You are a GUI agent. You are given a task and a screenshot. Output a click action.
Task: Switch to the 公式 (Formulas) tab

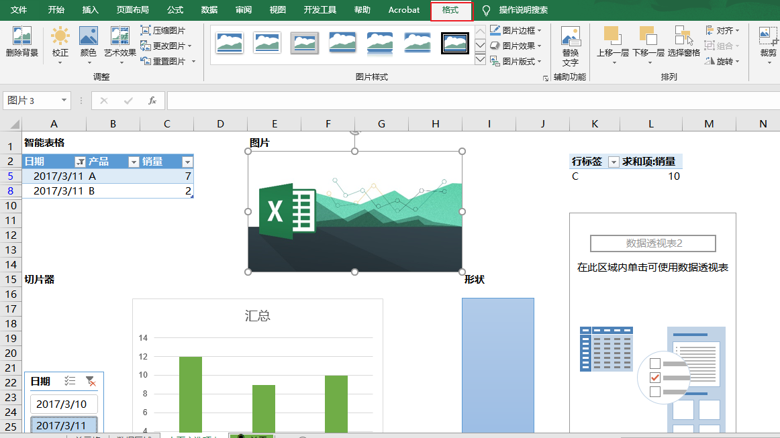coord(175,10)
